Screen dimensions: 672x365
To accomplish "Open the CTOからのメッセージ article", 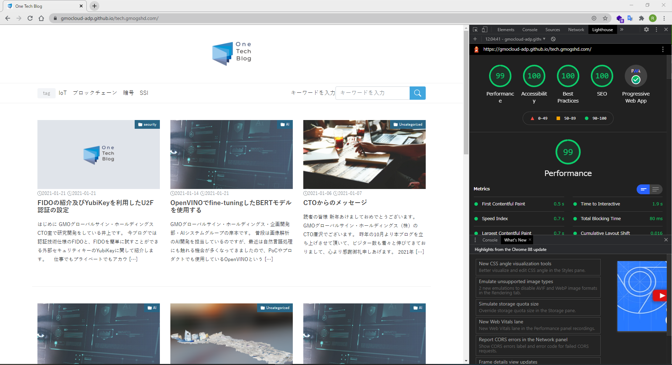I will (x=335, y=203).
